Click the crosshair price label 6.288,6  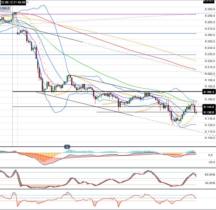[5, 8]
